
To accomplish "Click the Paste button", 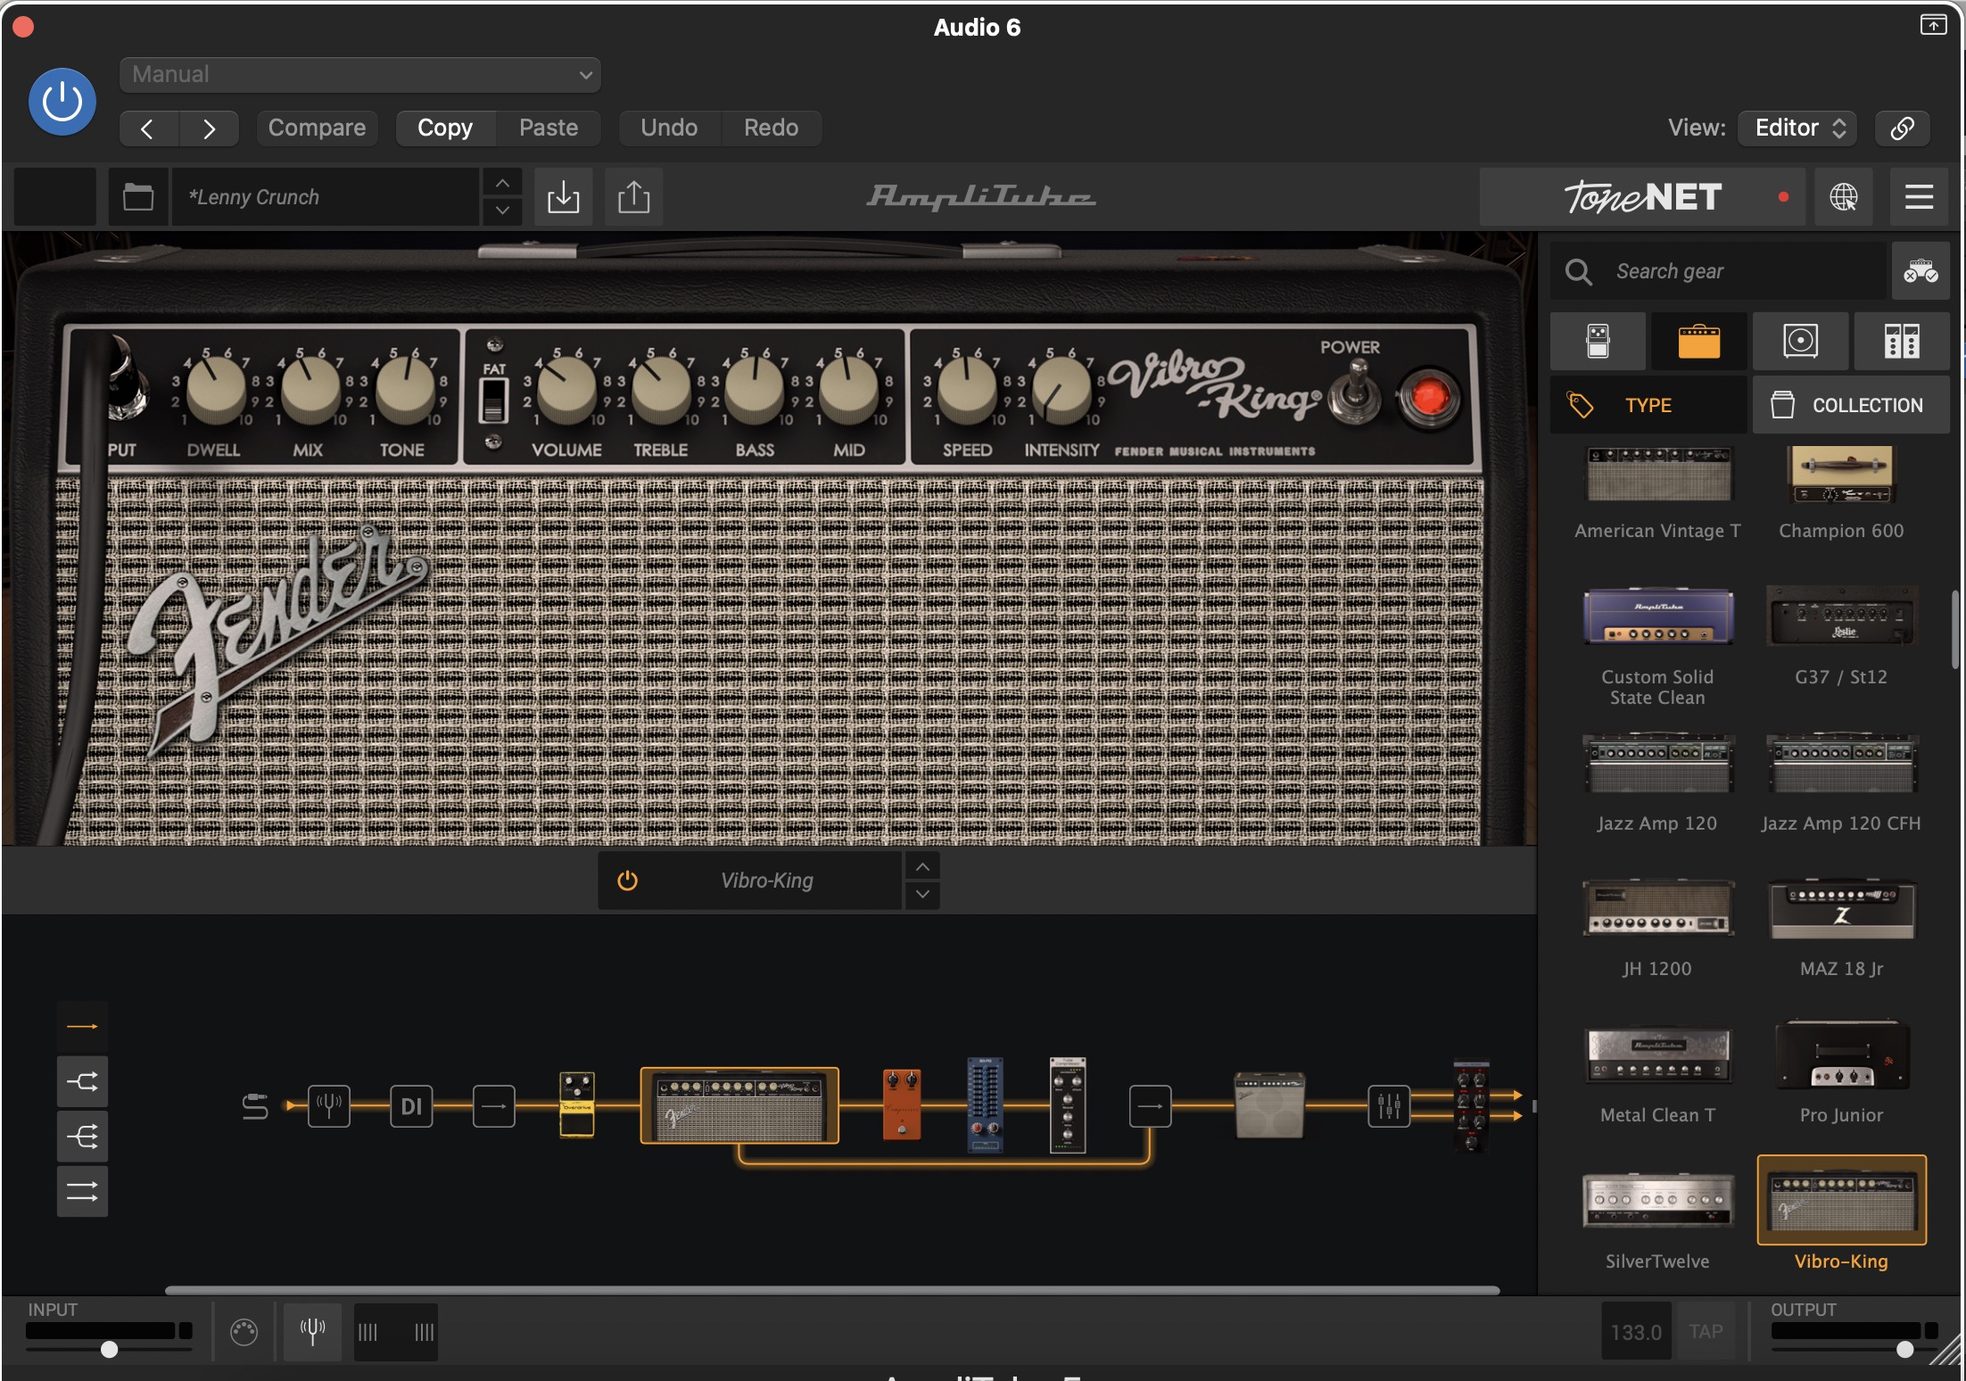I will [549, 128].
